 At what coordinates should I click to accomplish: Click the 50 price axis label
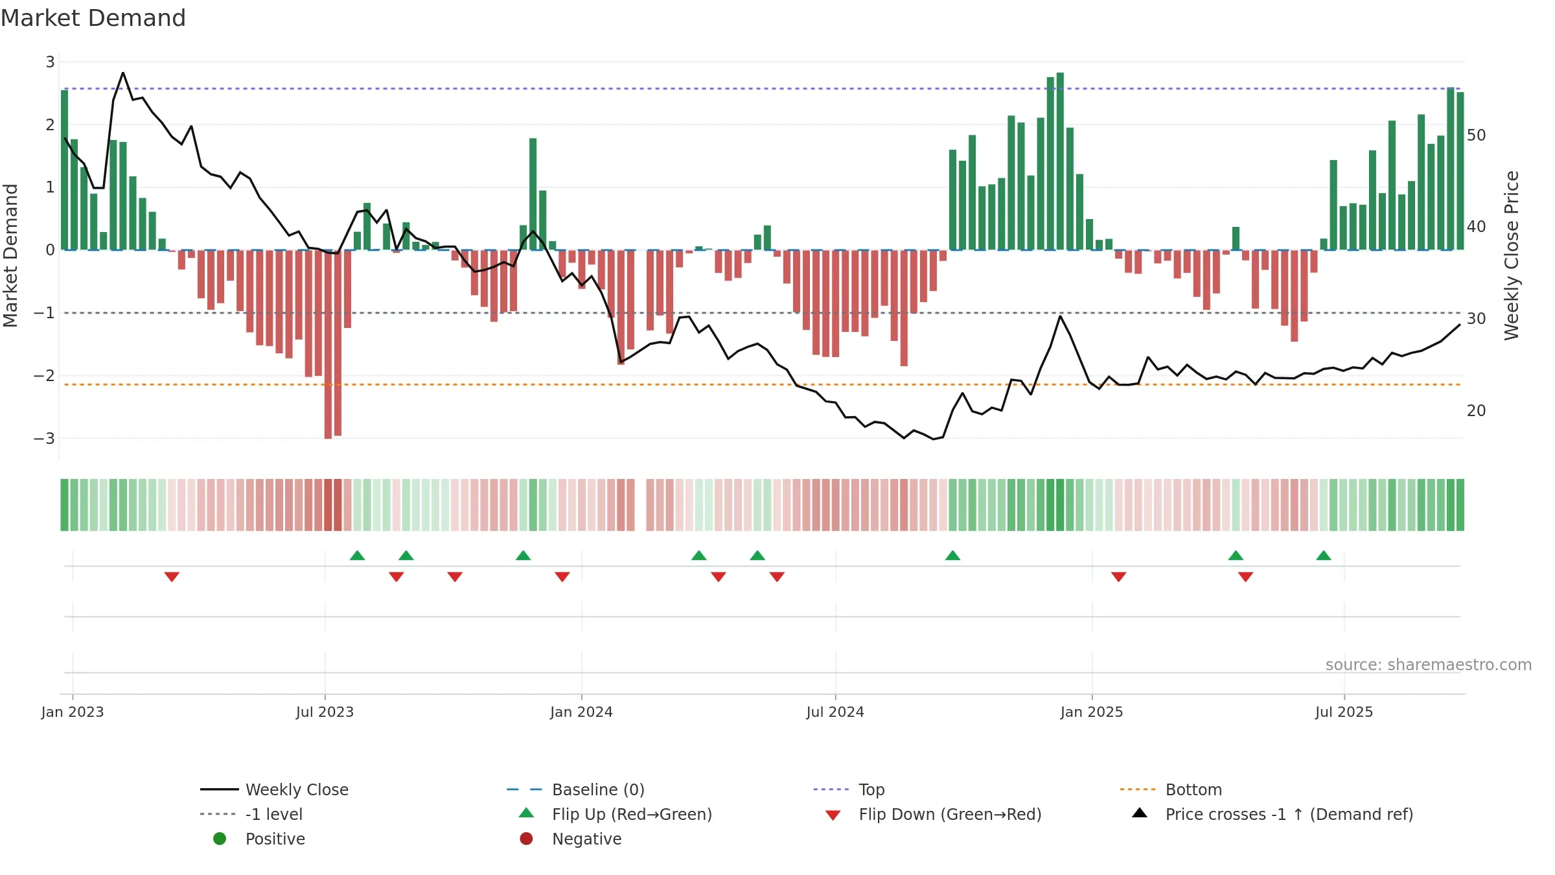[x=1476, y=135]
